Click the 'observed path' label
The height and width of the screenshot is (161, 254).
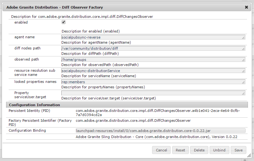coord(27,59)
